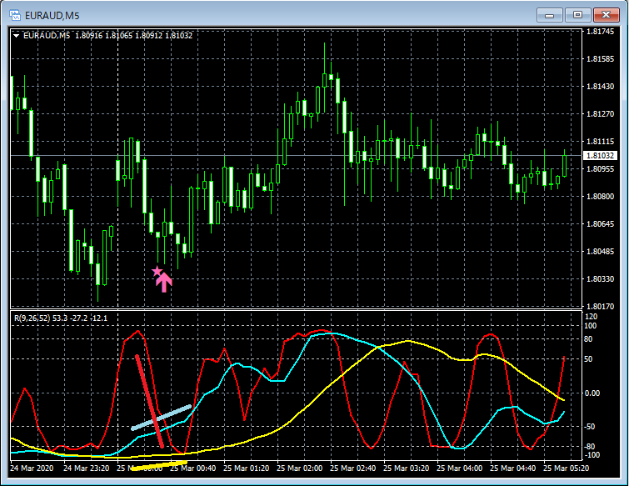The image size is (629, 486).
Task: Click price scale value 1.80645
Action: [600, 224]
